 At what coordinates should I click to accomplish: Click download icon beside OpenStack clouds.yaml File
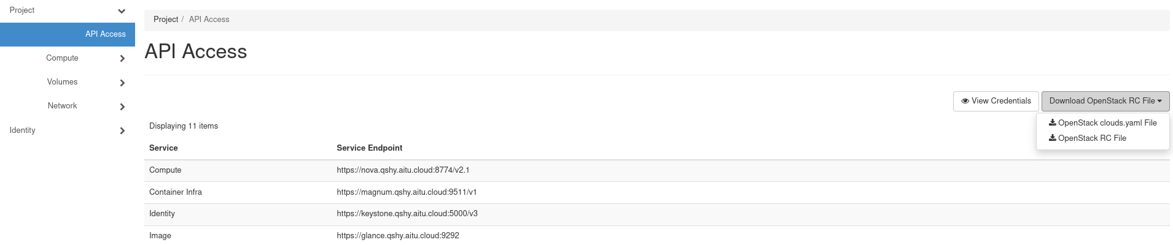(x=1053, y=123)
